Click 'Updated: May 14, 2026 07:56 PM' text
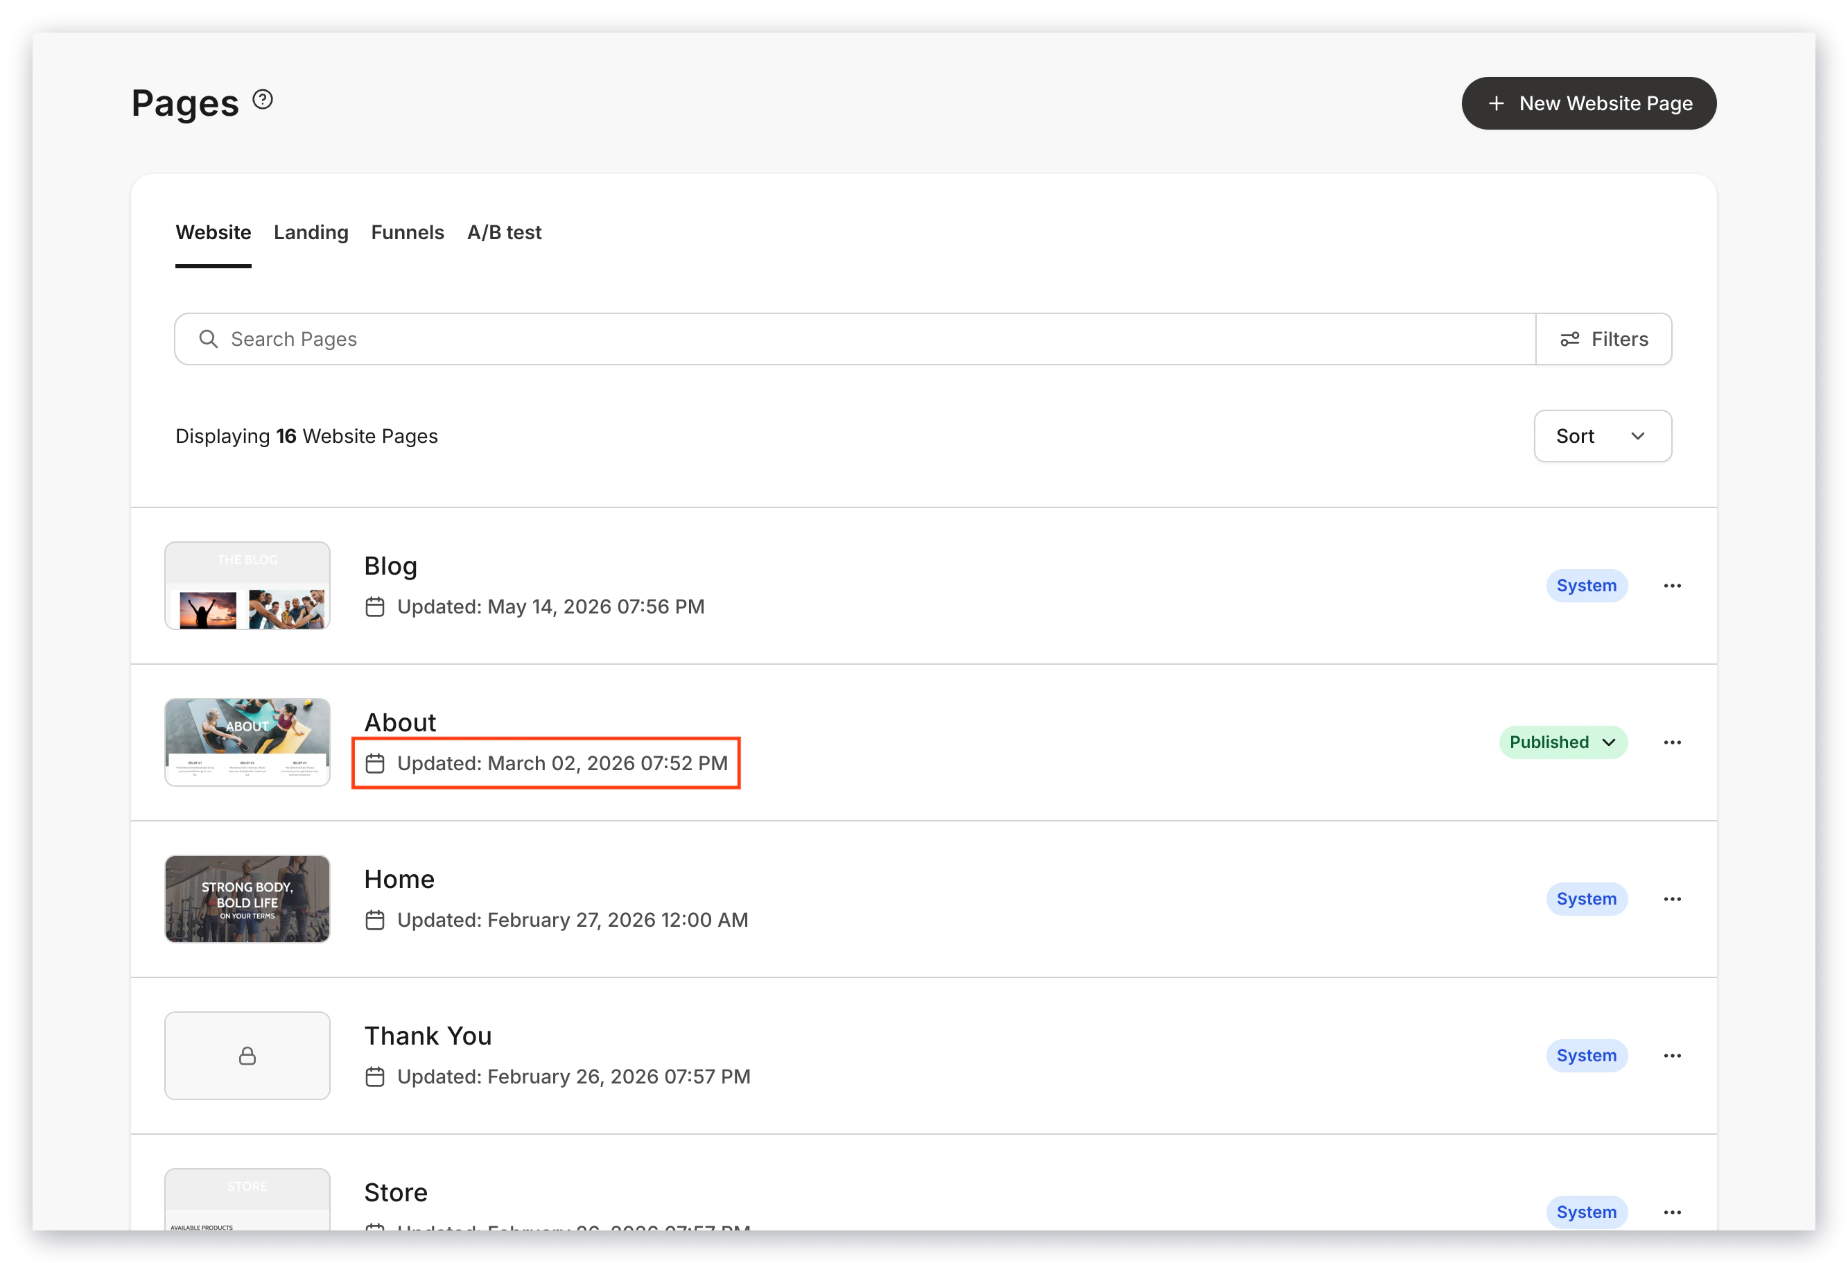This screenshot has width=1848, height=1263. pos(550,607)
